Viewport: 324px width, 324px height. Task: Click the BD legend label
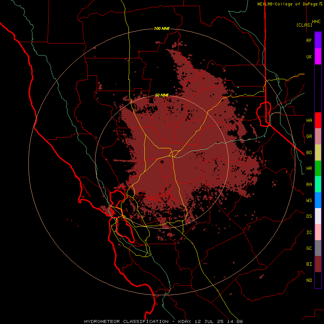(309, 153)
